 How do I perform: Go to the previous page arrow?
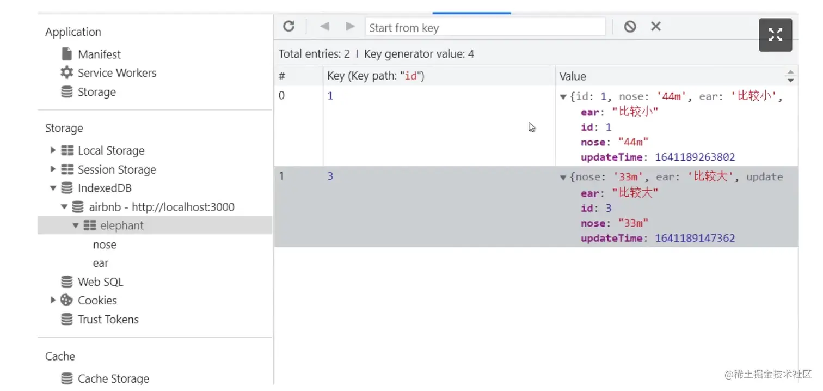coord(325,26)
